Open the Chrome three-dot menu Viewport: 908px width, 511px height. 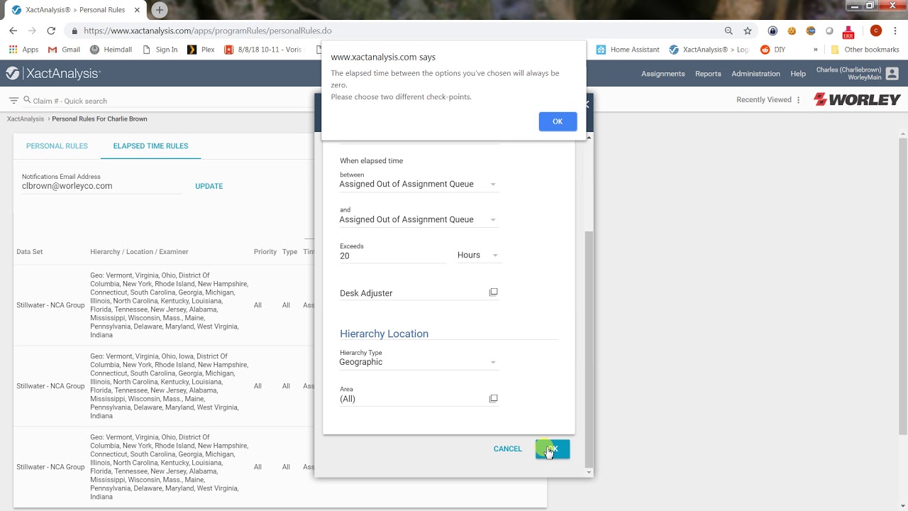pos(895,31)
